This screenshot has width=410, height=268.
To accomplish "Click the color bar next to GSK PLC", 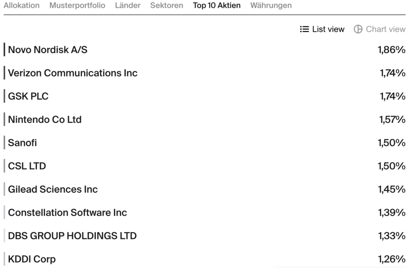I will [x=4, y=96].
